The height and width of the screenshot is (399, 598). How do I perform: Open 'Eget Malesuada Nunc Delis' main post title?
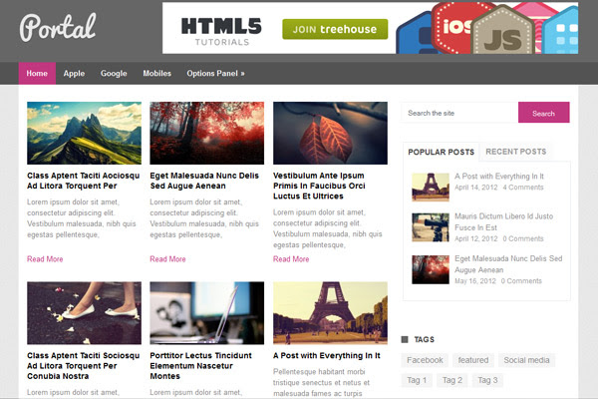tap(204, 181)
